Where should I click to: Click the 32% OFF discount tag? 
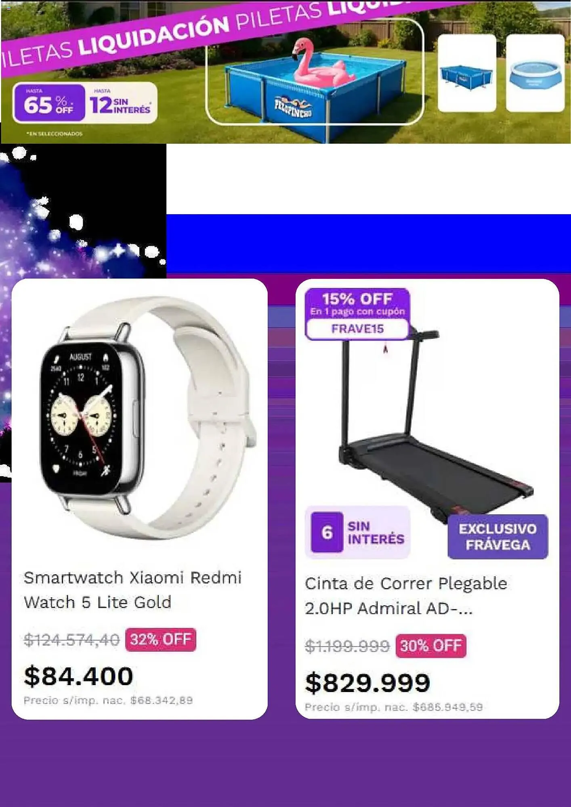click(x=161, y=639)
